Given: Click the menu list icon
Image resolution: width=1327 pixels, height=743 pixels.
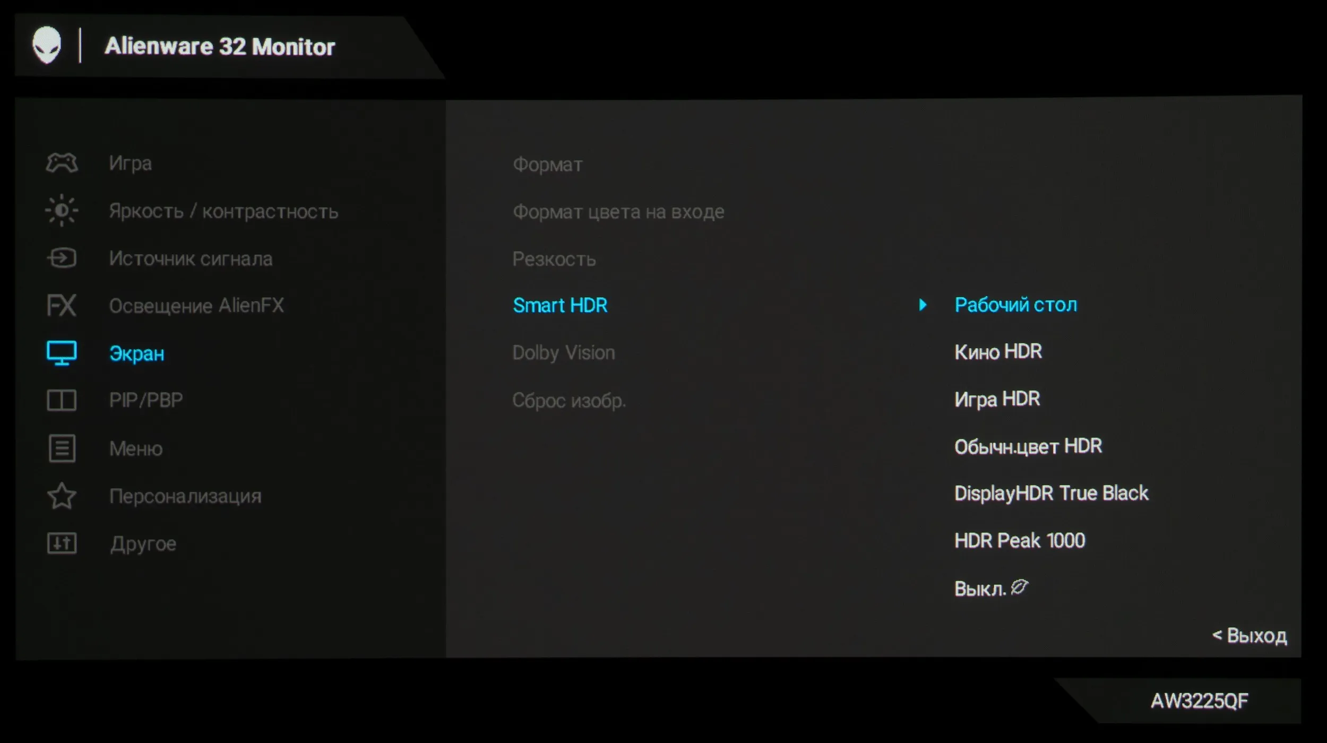Looking at the screenshot, I should (62, 448).
